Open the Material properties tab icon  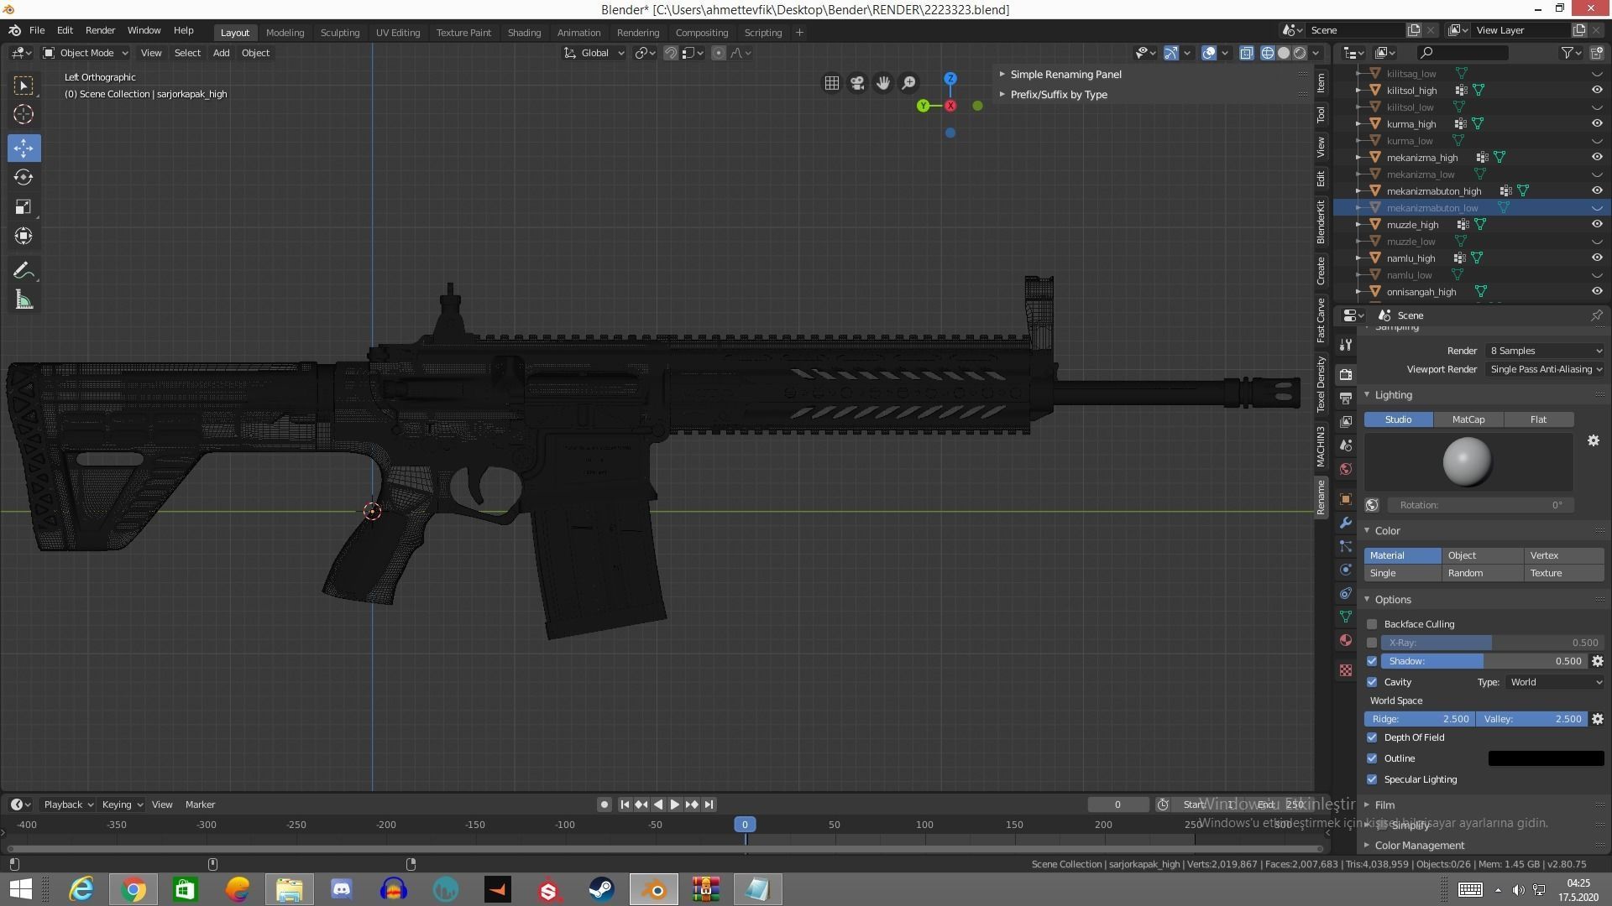tap(1346, 640)
